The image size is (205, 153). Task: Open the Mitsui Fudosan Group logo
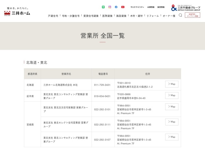186,7
